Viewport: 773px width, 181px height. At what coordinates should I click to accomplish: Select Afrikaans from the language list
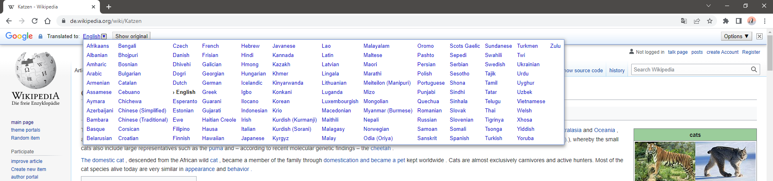tap(98, 46)
